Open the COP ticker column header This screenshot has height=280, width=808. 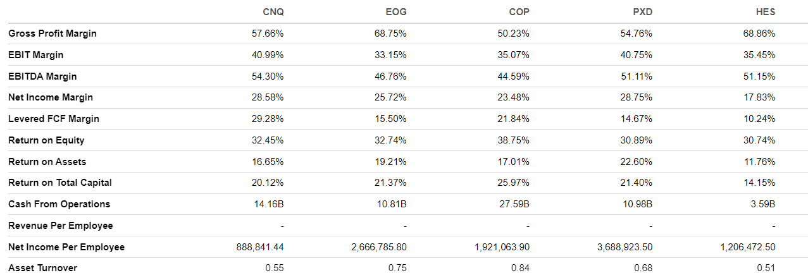point(519,13)
